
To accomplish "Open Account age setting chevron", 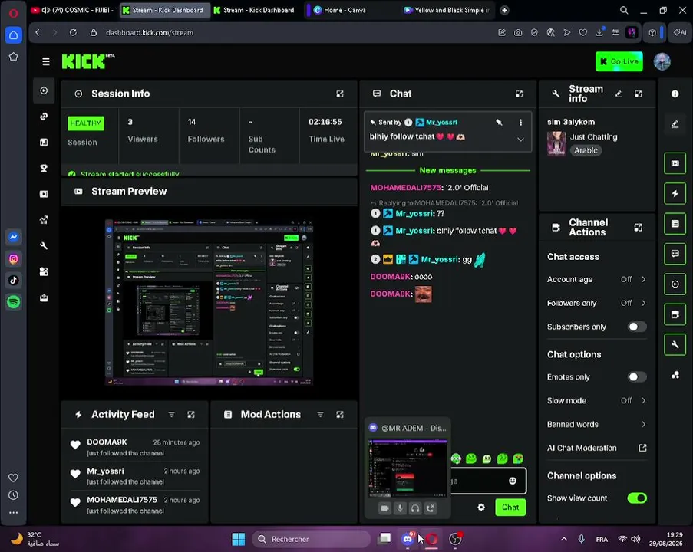I will [643, 279].
